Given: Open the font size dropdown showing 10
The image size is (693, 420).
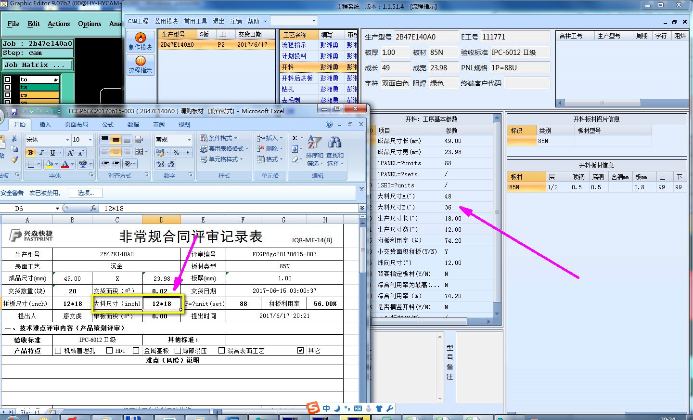Looking at the screenshot, I should (x=90, y=140).
